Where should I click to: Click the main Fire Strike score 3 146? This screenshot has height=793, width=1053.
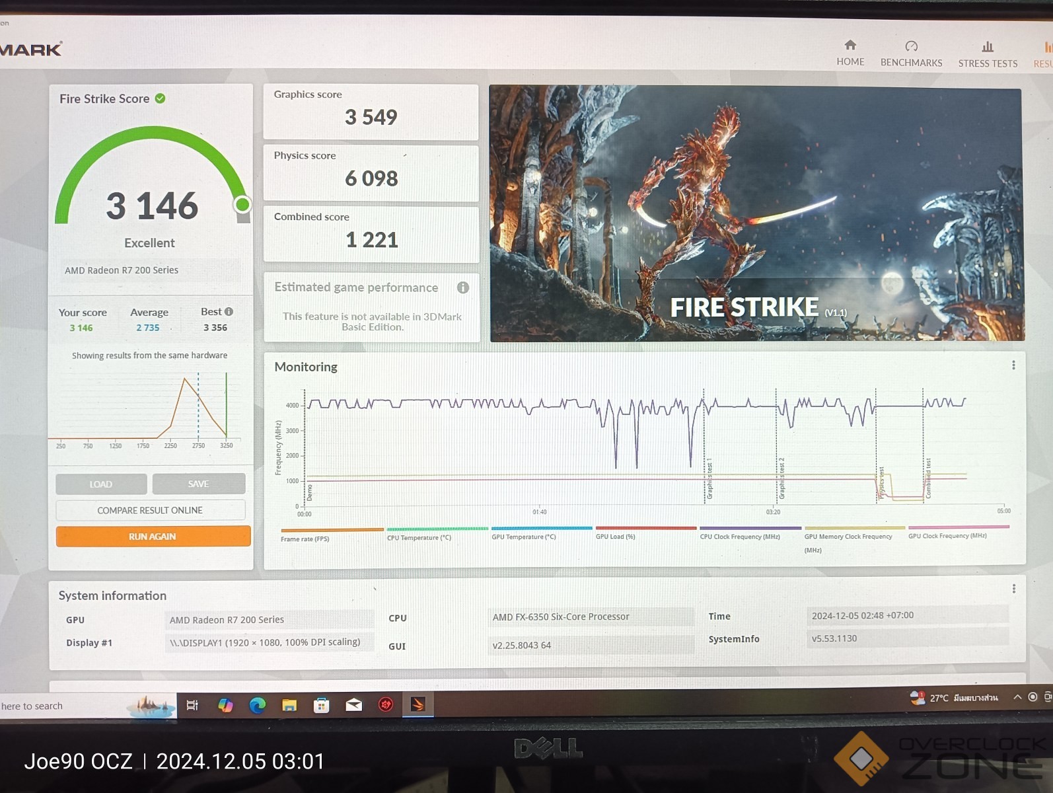152,206
